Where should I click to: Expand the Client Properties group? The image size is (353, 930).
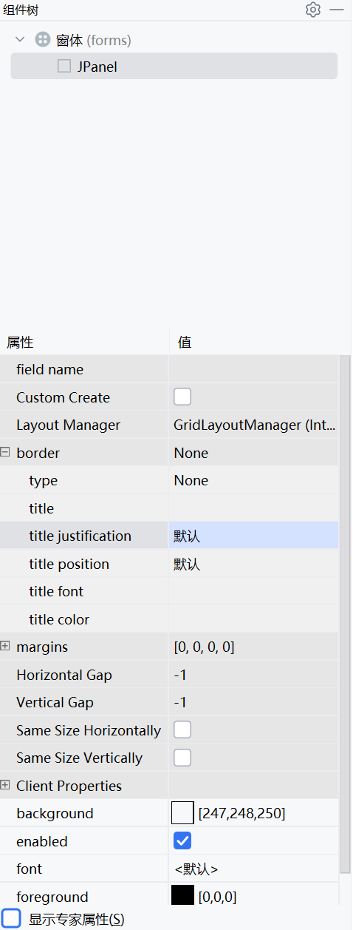(x=5, y=785)
